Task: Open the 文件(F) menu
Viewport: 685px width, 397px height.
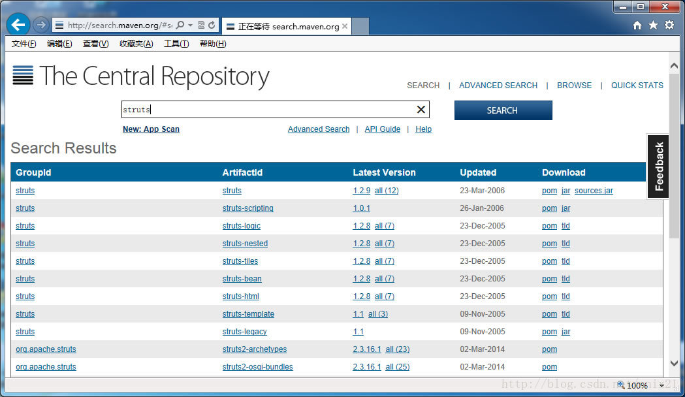Action: (x=24, y=44)
